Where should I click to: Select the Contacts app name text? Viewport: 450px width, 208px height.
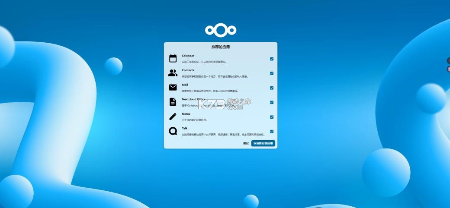coord(188,70)
